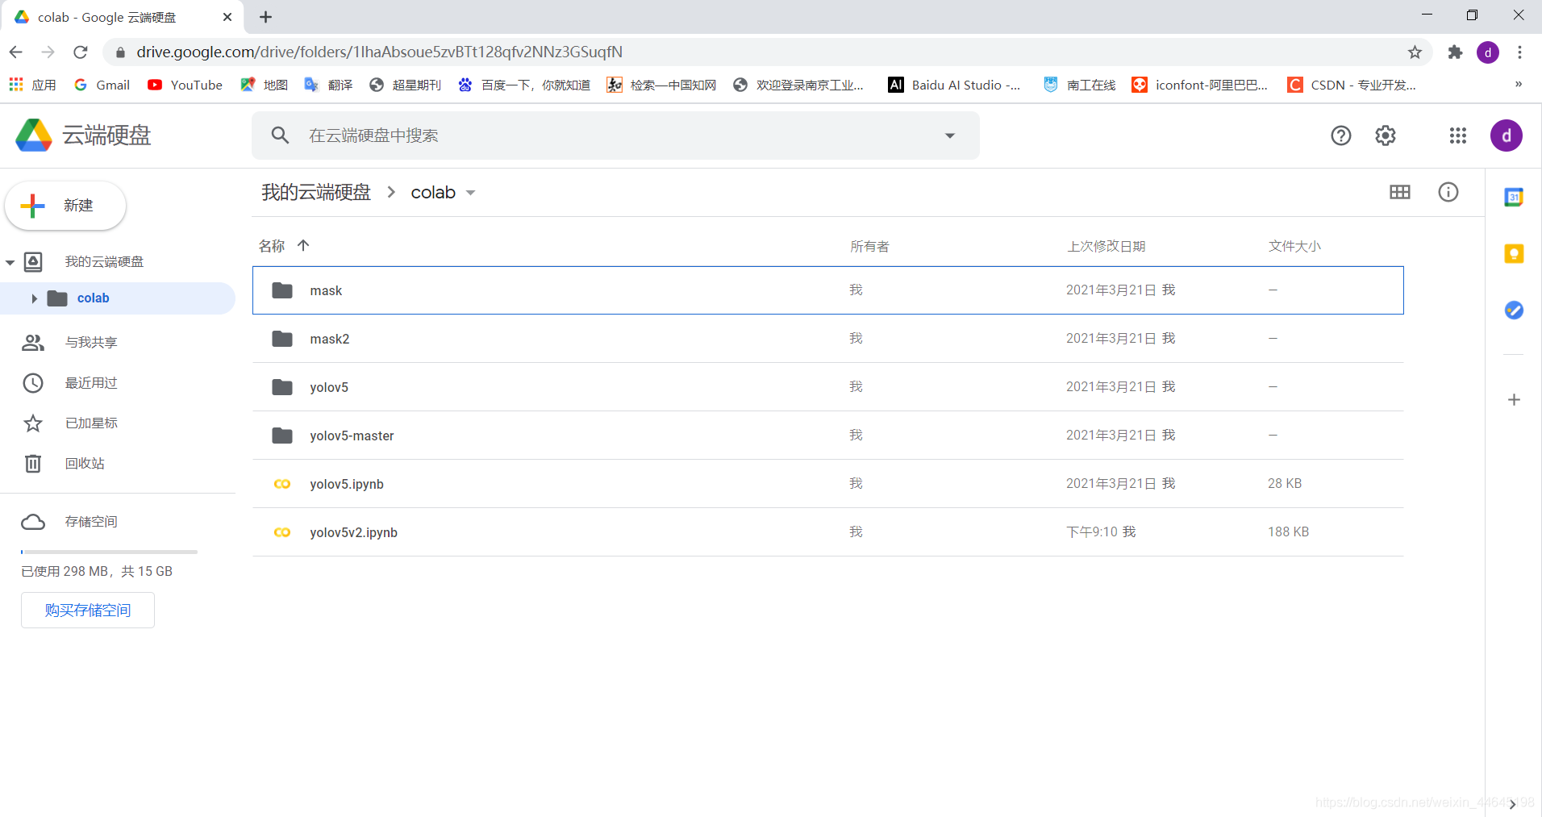Open Google Drive settings gear

click(x=1385, y=135)
